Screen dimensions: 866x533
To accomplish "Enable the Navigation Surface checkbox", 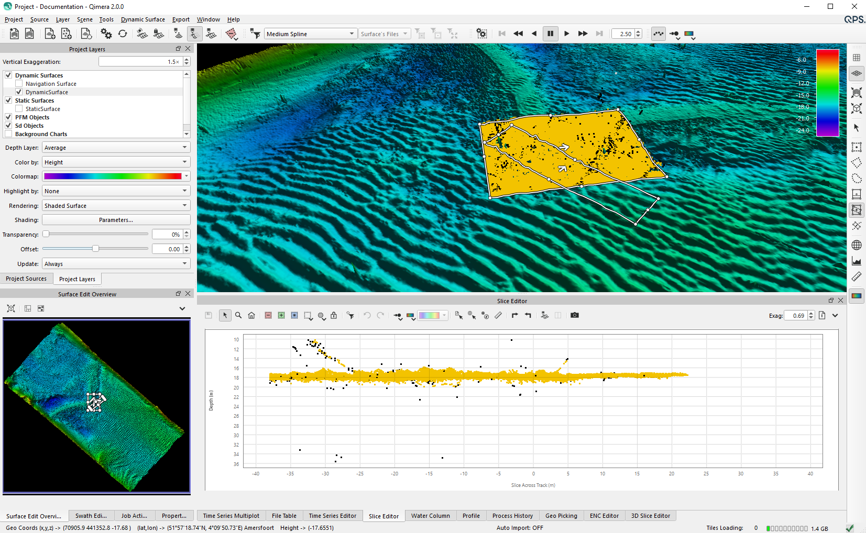I will 19,84.
